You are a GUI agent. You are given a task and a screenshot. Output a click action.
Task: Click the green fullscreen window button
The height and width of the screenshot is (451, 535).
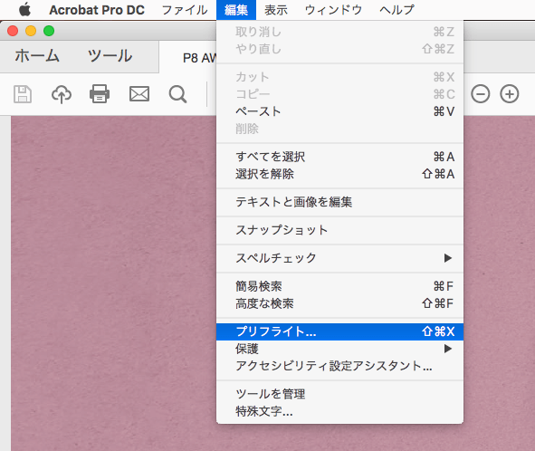coord(49,31)
